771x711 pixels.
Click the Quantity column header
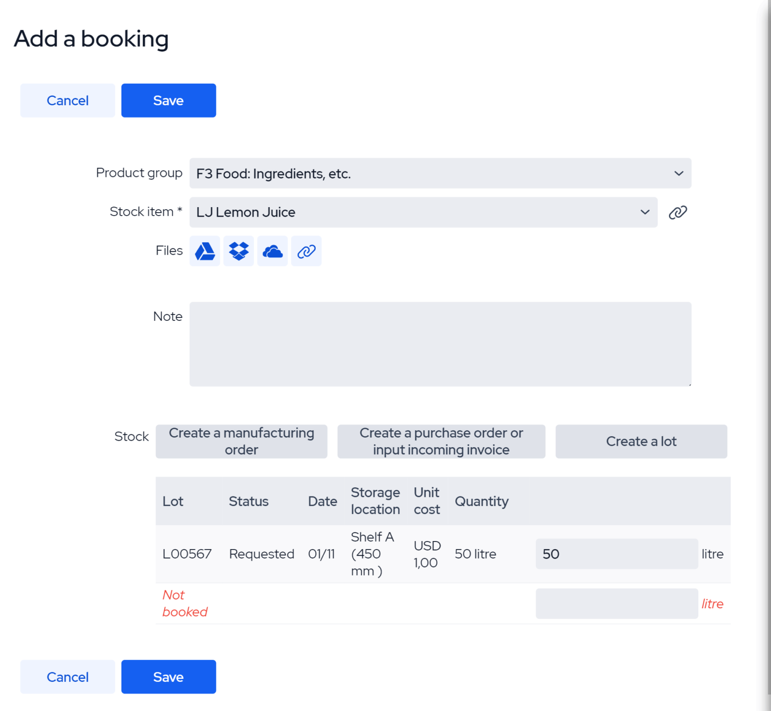point(481,501)
